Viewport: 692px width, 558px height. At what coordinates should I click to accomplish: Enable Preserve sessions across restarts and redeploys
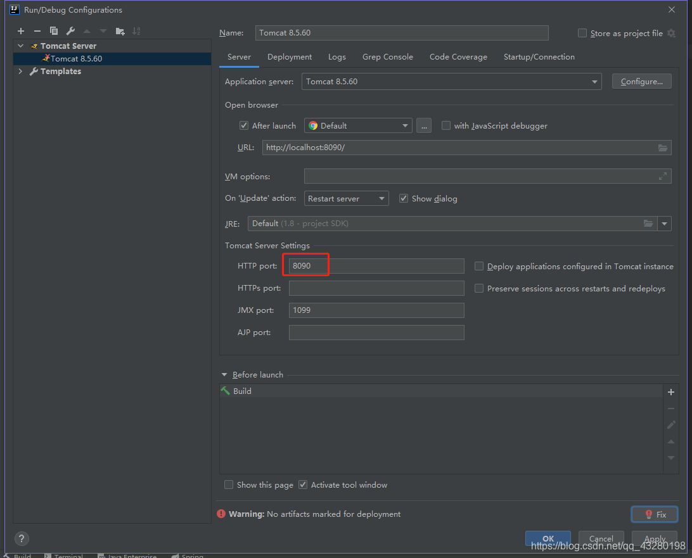coord(479,288)
